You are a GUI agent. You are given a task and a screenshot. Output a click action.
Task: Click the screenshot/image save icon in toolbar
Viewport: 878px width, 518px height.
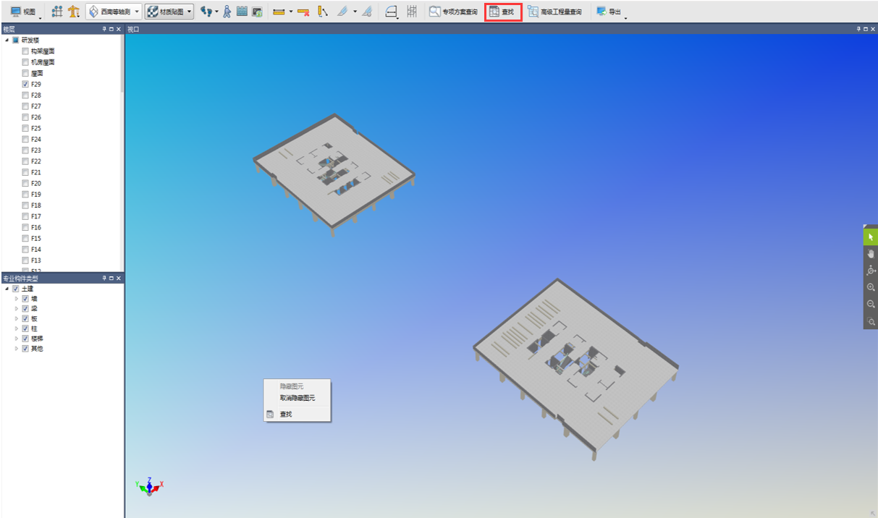point(257,12)
